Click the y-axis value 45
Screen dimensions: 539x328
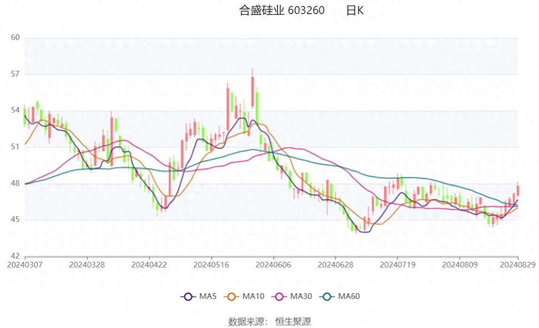(x=15, y=220)
